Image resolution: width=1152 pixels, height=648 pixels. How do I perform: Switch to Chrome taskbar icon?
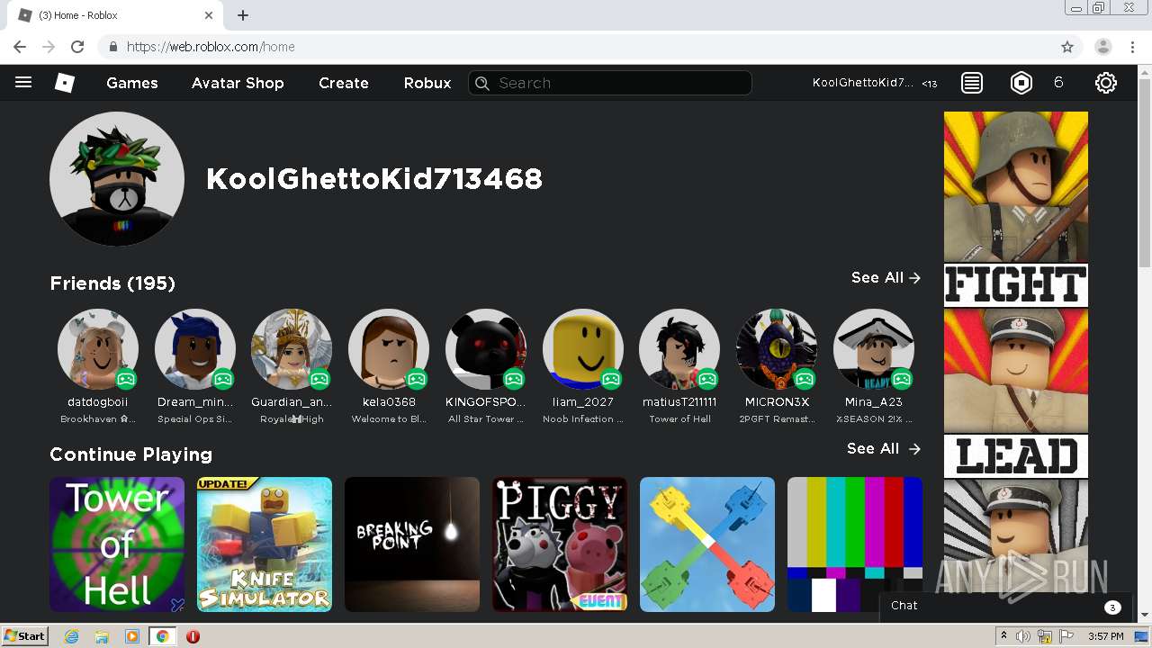pyautogui.click(x=162, y=636)
